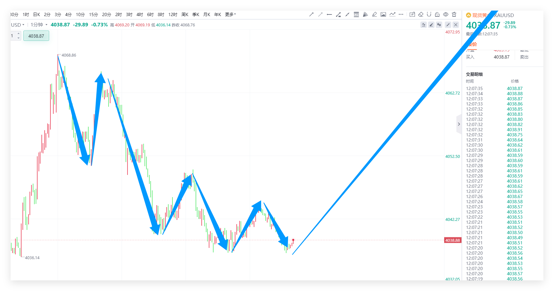Switch chart type with candlestick icon

(x=439, y=25)
